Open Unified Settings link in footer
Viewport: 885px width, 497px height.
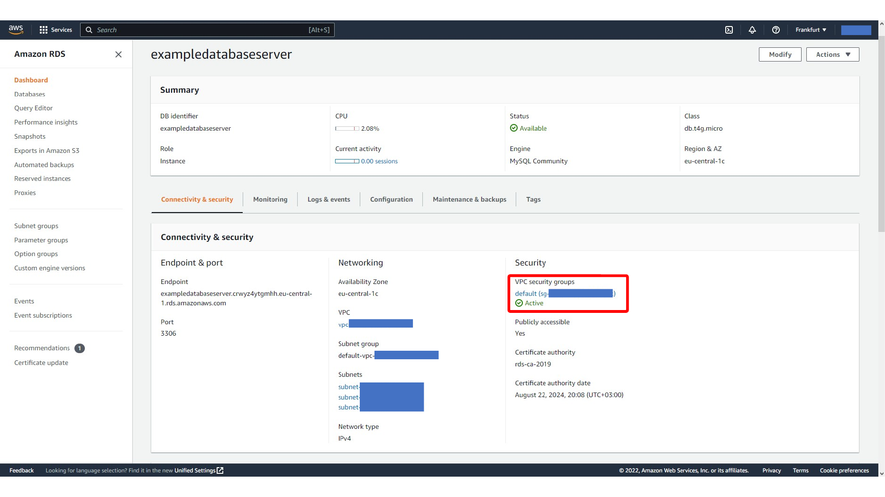click(x=195, y=470)
